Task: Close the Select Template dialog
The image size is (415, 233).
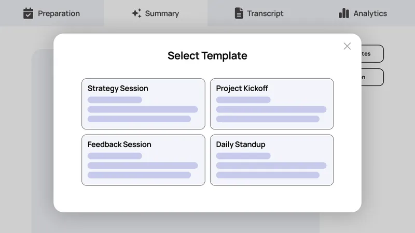Action: 347,46
